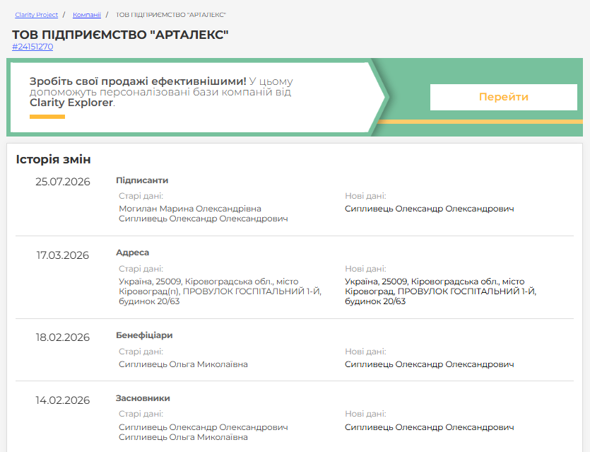Image resolution: width=590 pixels, height=452 pixels.
Task: Select the 18.02.2026 change date
Action: (63, 337)
